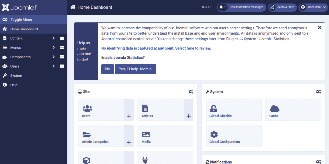Open the Cache cloud icon tile
This screenshot has width=329, height=164.
click(x=274, y=108)
